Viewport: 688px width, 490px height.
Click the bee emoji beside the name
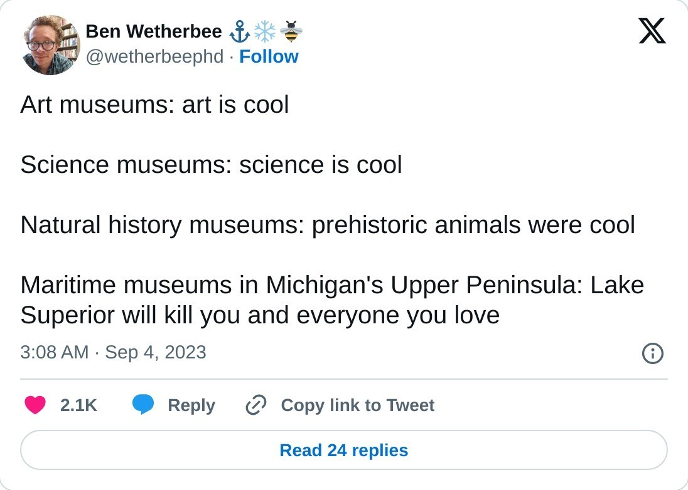coord(291,31)
